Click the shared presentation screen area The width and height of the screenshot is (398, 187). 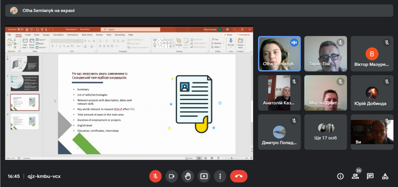tap(129, 93)
